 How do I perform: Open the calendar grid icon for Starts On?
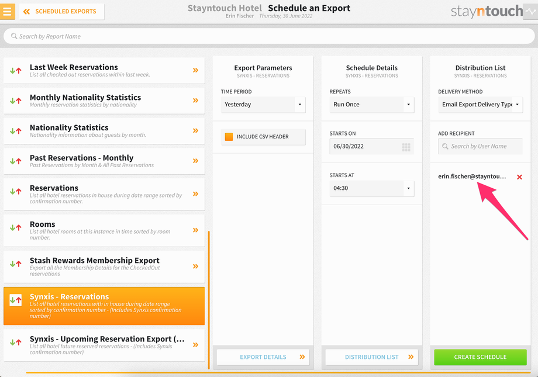click(406, 147)
